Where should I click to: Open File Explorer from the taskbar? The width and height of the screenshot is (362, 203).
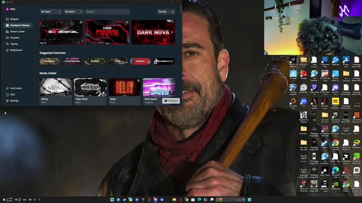(174, 200)
